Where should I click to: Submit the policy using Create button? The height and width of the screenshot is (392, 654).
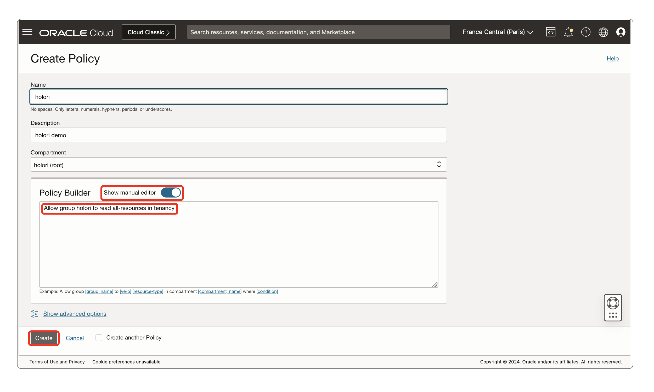pyautogui.click(x=43, y=338)
